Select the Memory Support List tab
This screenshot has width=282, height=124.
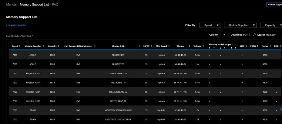pyautogui.click(x=34, y=5)
